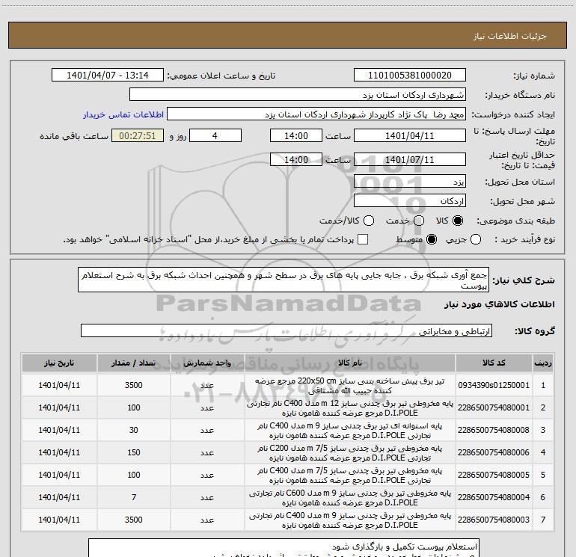Click the concrete pole 220x50 cm item name

click(350, 386)
